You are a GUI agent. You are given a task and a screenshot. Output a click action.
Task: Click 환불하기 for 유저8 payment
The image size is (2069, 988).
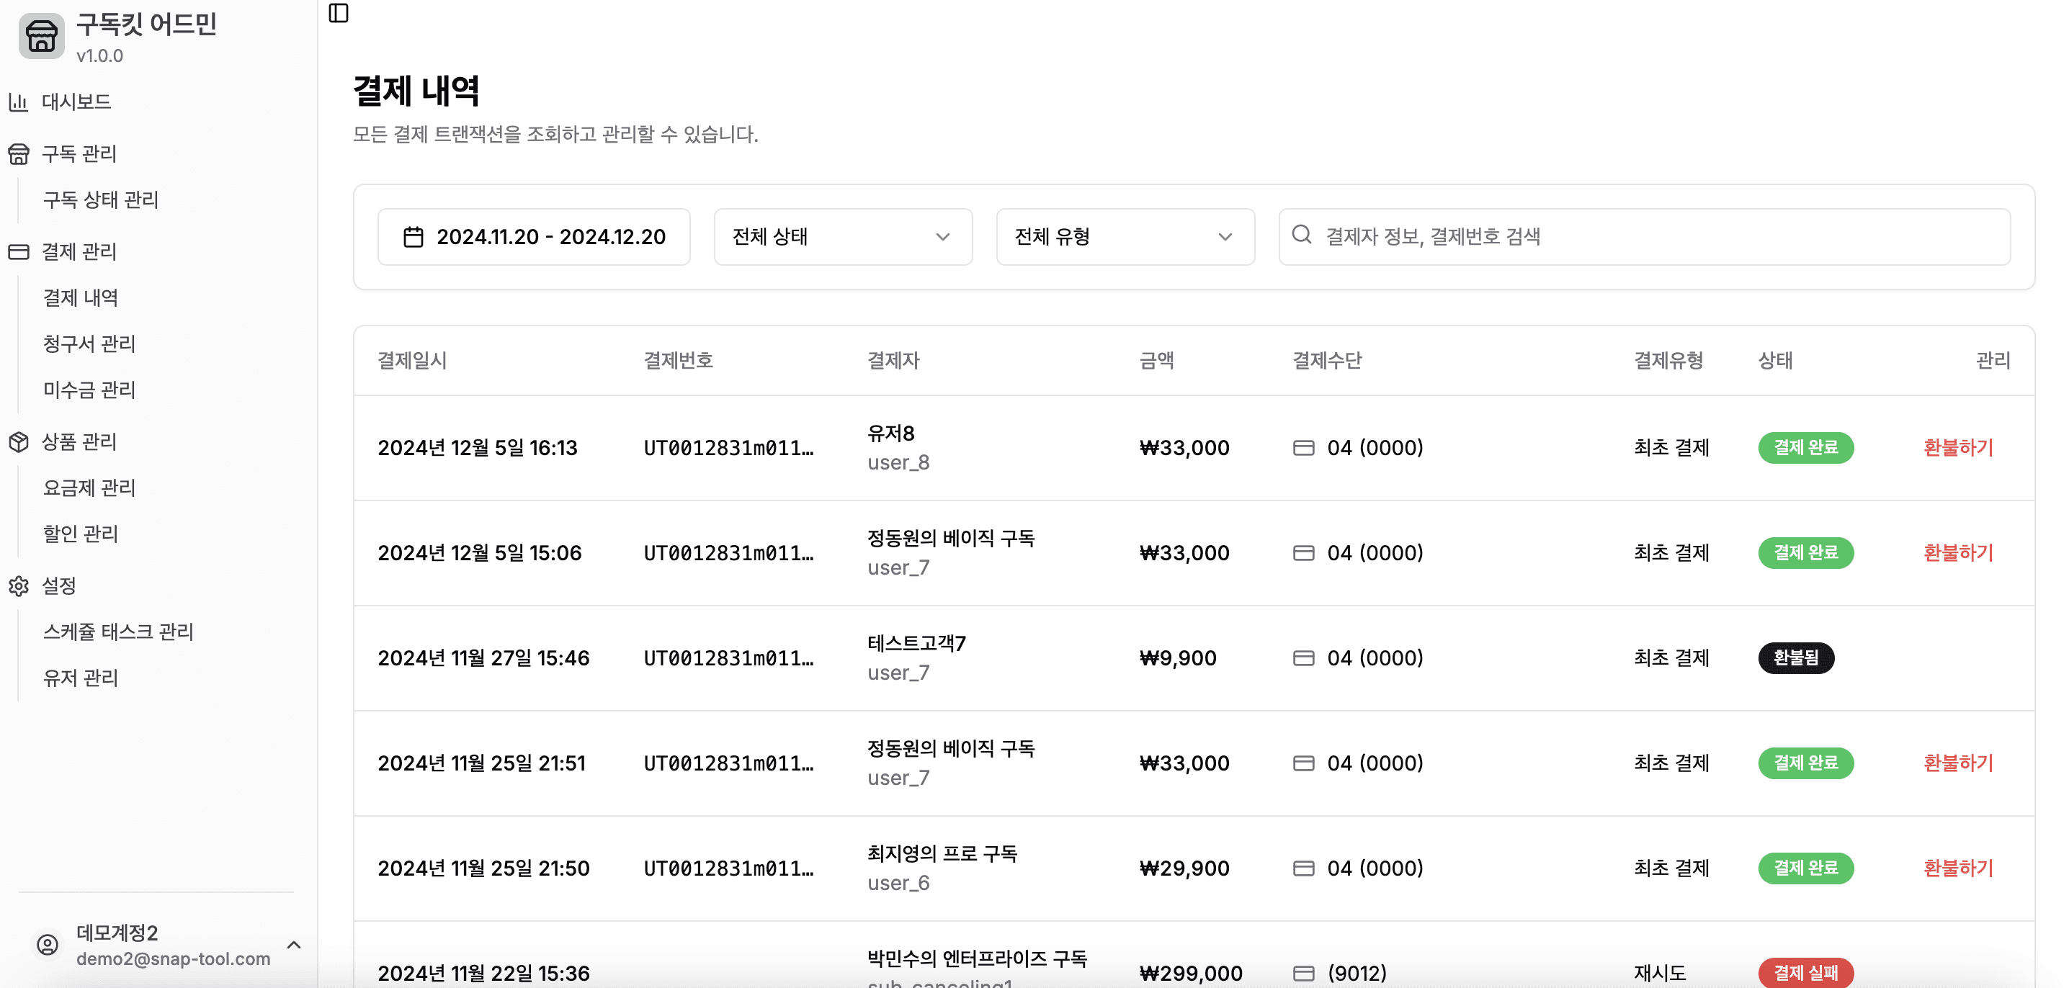pos(1958,448)
